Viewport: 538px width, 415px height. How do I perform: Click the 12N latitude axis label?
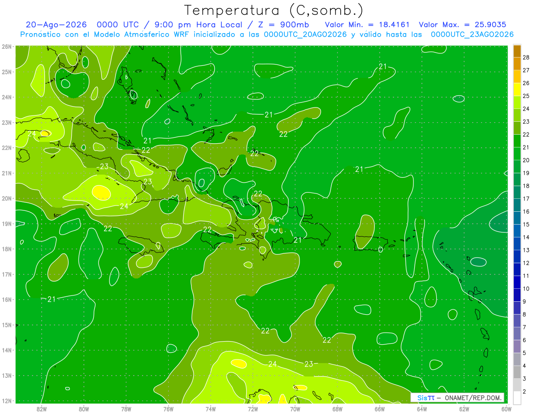(x=6, y=401)
